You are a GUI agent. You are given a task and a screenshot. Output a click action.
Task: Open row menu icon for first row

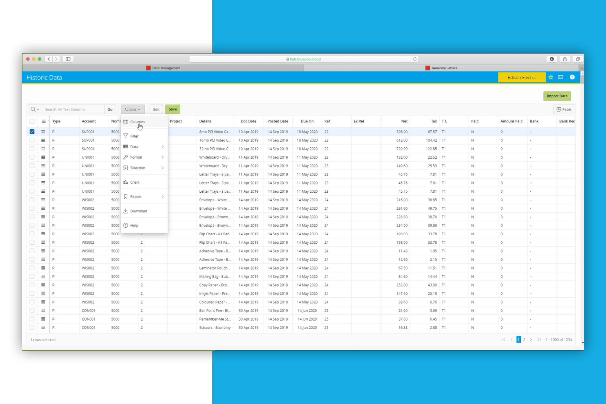point(43,132)
